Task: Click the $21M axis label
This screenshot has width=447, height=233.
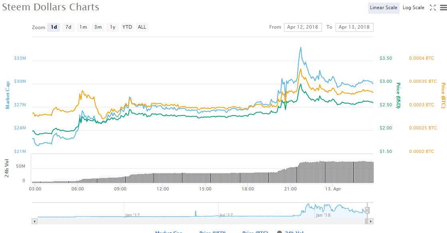Action: (20, 151)
